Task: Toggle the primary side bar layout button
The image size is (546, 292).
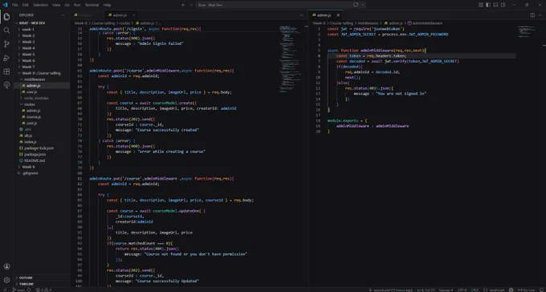Action: [488, 5]
